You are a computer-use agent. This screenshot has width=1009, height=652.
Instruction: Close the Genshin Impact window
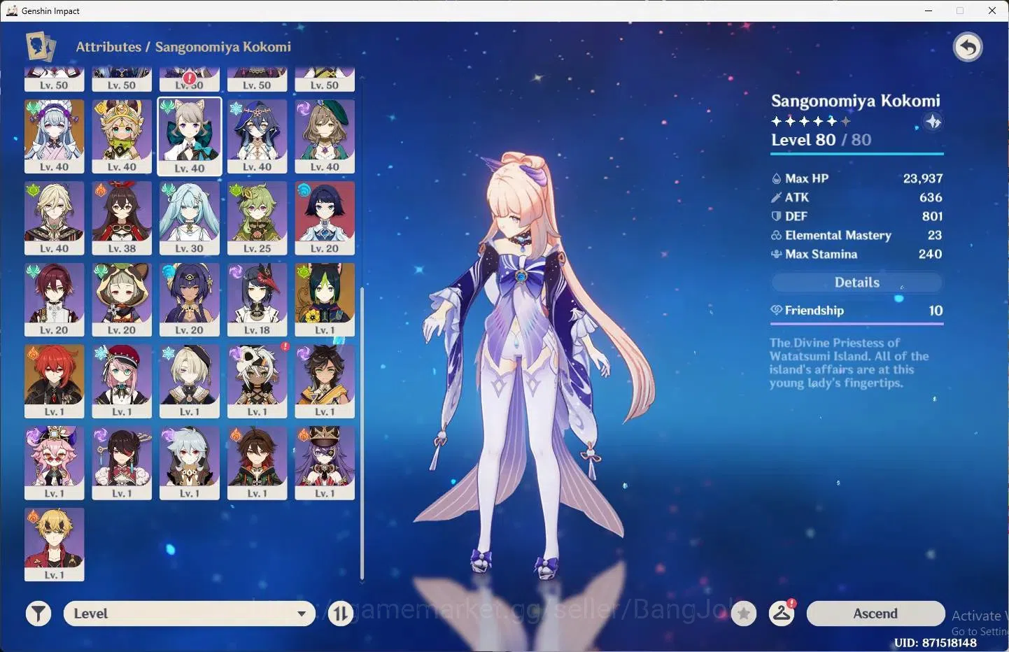click(x=992, y=10)
